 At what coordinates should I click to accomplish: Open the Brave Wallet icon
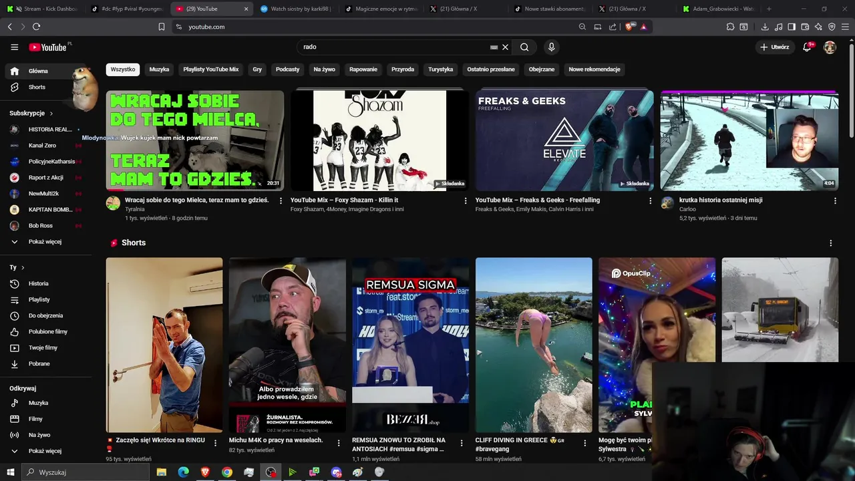(805, 27)
